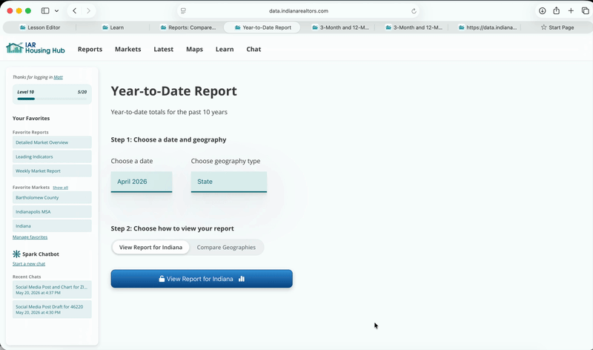Image resolution: width=593 pixels, height=350 pixels.
Task: Select View Report for Indiana toggle option
Action: 150,247
